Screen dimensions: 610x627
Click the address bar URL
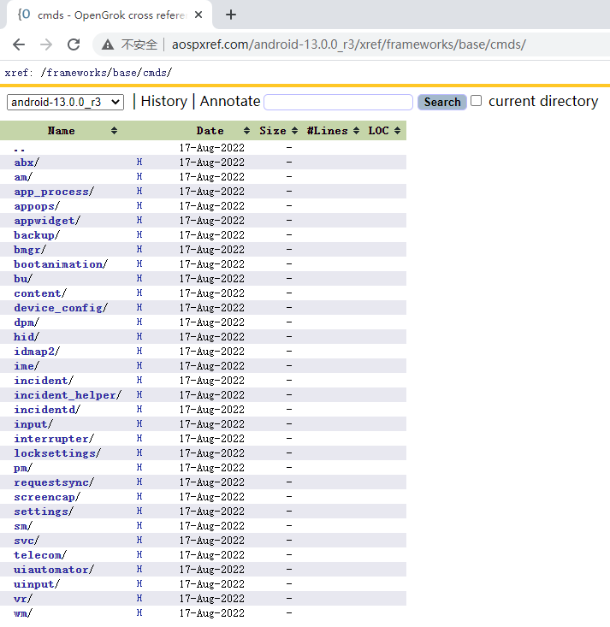coord(349,44)
